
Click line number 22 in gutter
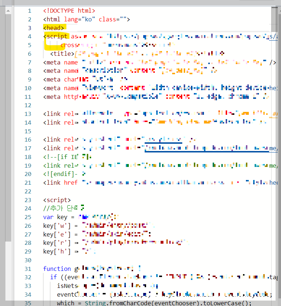pyautogui.click(x=28, y=192)
